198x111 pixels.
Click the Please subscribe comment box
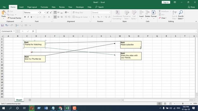click(131, 45)
